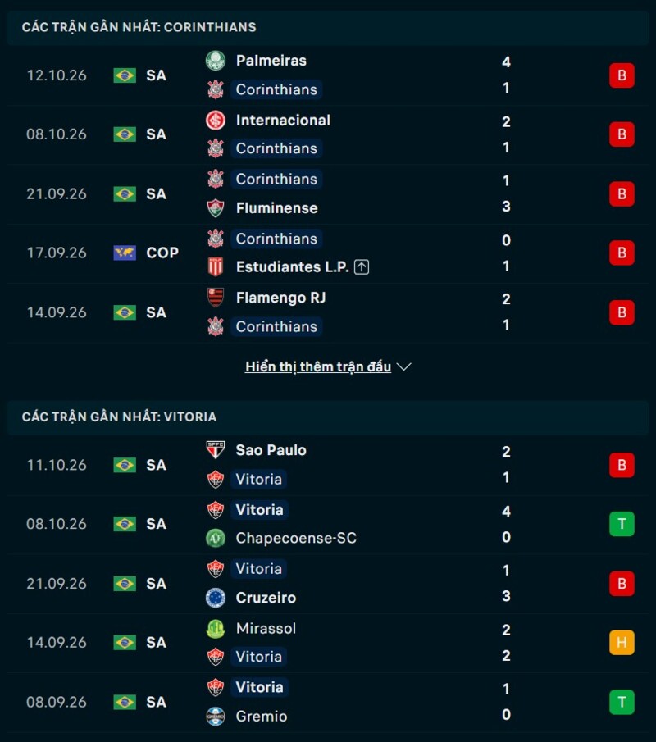The height and width of the screenshot is (742, 656).
Task: Click orange H badge for Mirassol draw
Action: [622, 643]
